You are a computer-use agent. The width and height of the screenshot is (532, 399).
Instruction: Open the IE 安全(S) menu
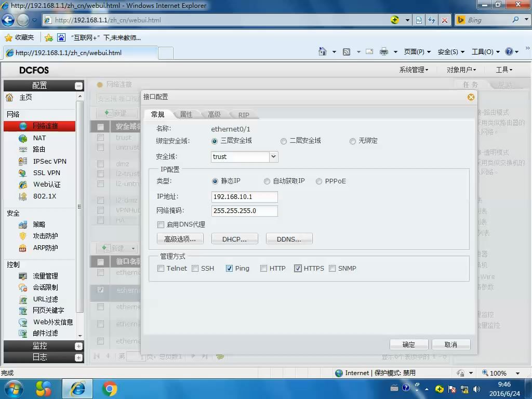pyautogui.click(x=451, y=52)
